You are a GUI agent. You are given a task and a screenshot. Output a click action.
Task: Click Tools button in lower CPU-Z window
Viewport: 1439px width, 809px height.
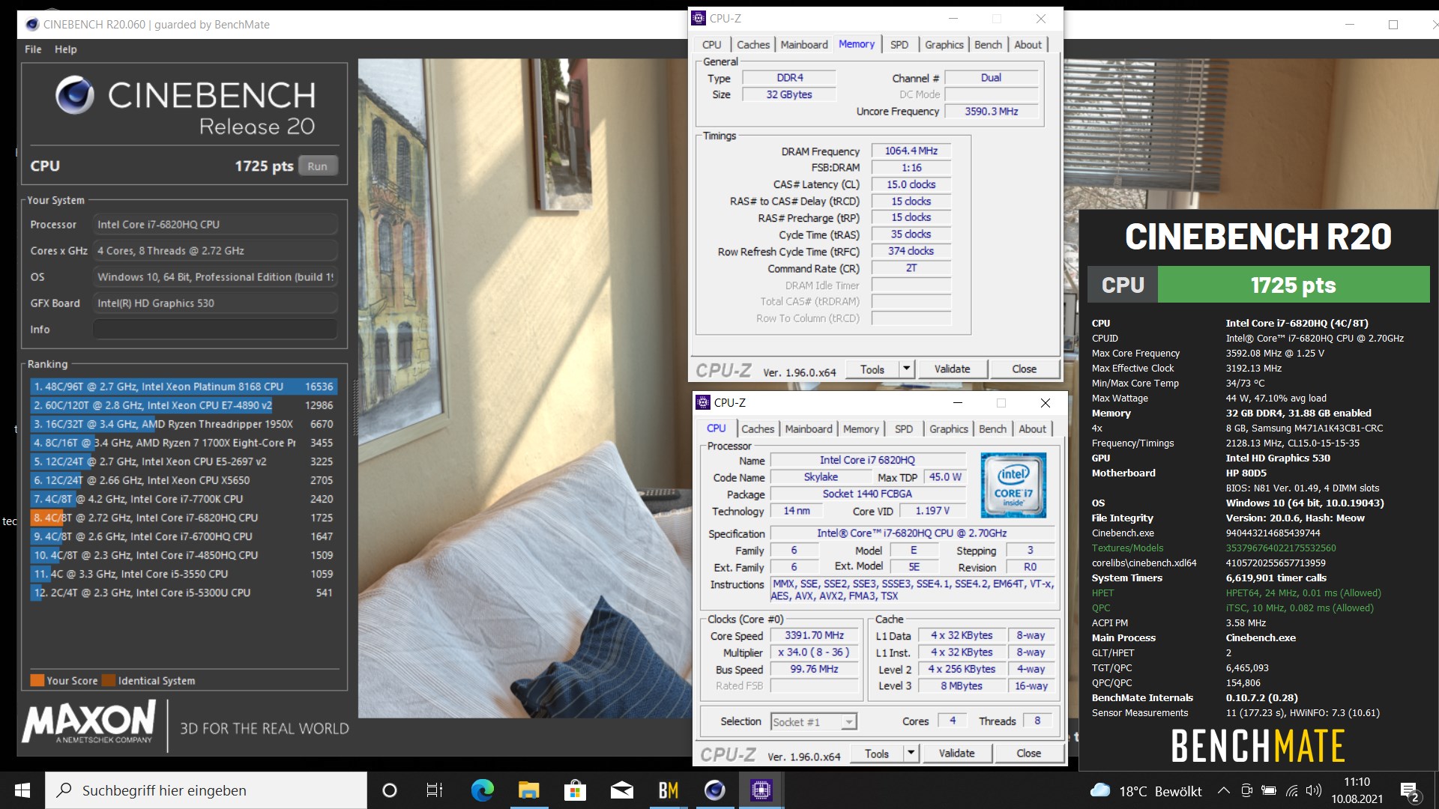[876, 754]
